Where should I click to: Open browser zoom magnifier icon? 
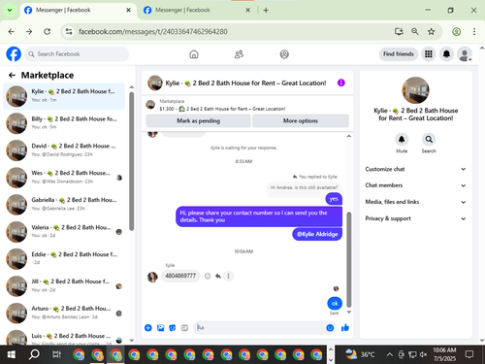pos(415,32)
